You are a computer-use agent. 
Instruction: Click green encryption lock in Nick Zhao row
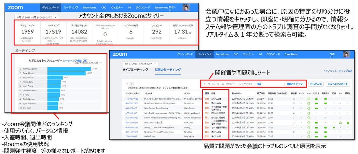tap(348, 123)
